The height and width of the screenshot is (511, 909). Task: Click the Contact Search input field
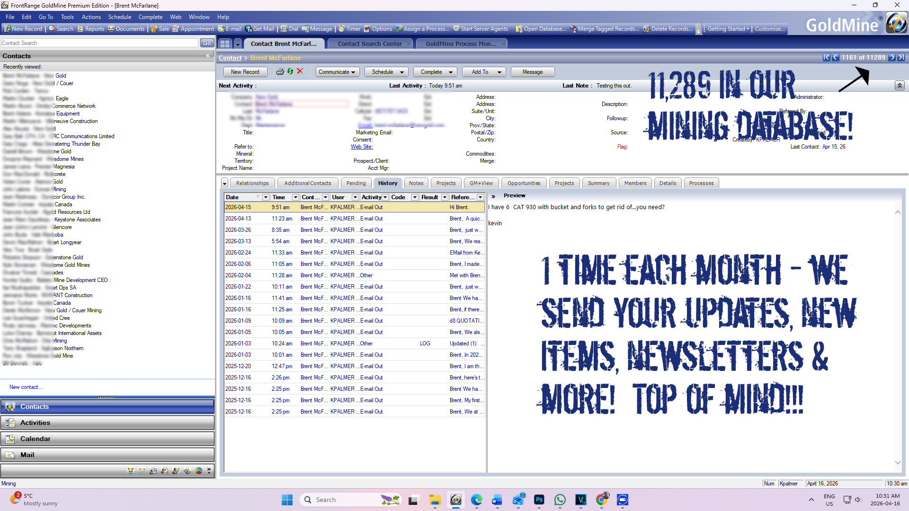pos(99,43)
